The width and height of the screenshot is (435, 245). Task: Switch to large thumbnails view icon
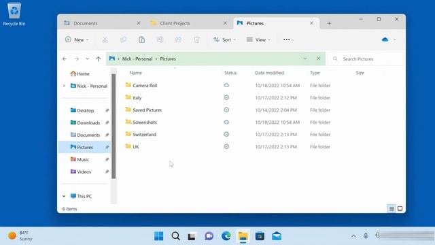[400, 209]
